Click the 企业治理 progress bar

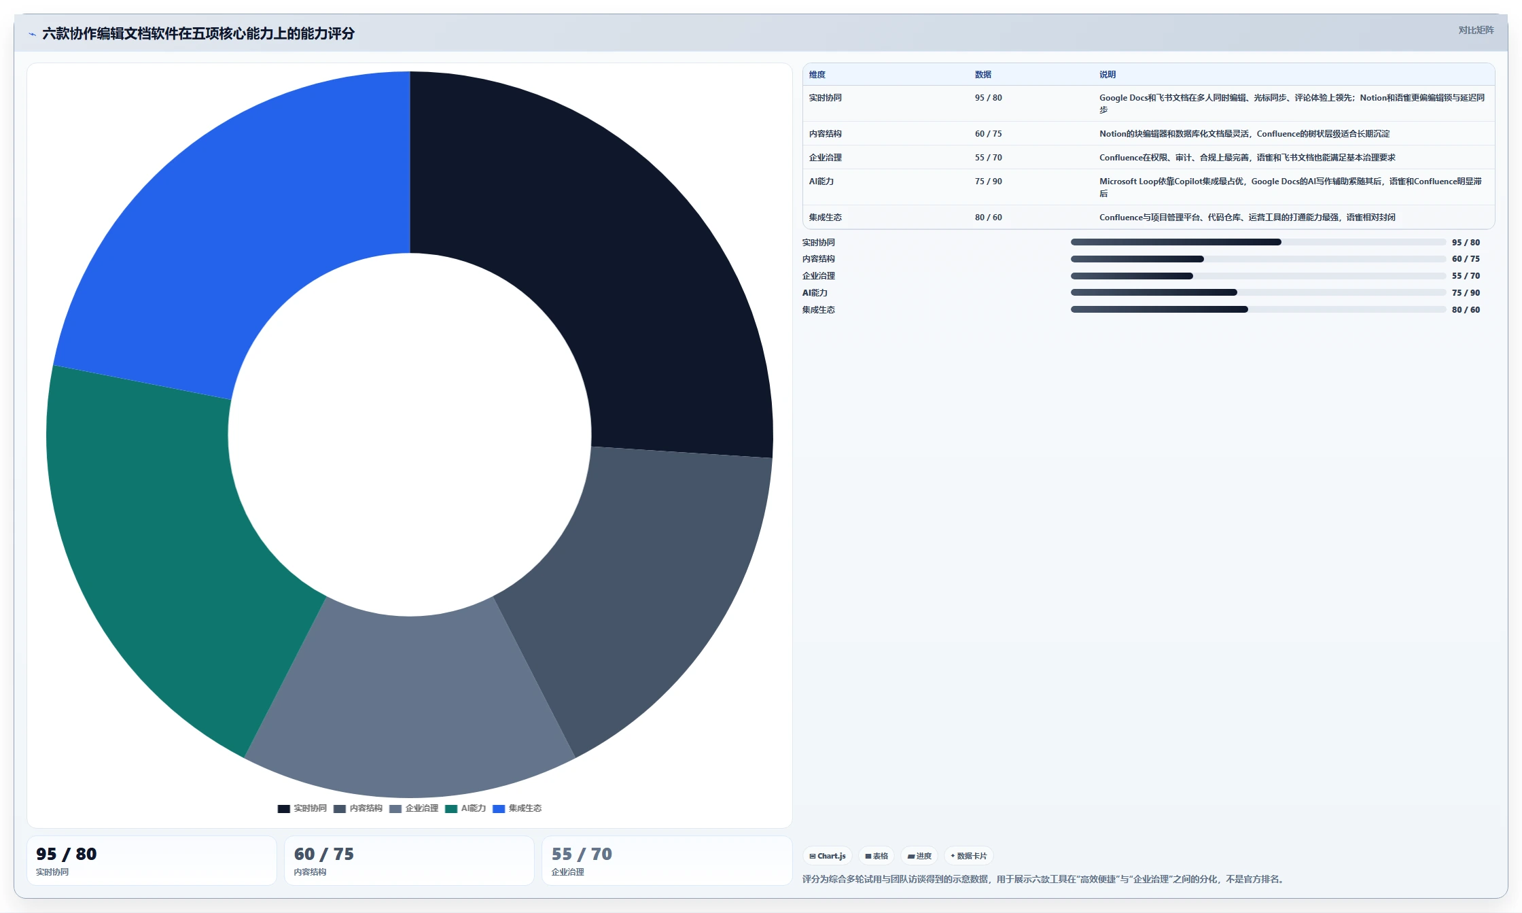1258,276
